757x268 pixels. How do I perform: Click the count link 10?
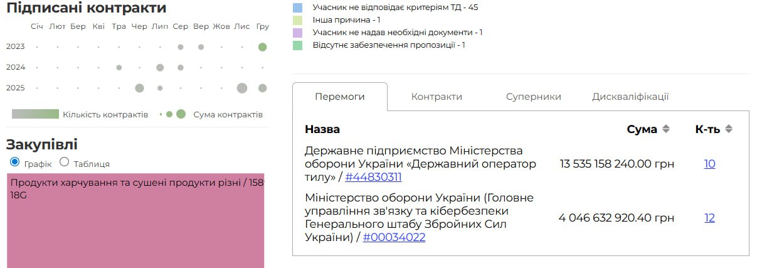click(x=709, y=164)
